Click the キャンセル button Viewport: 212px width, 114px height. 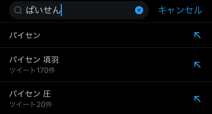tap(180, 10)
